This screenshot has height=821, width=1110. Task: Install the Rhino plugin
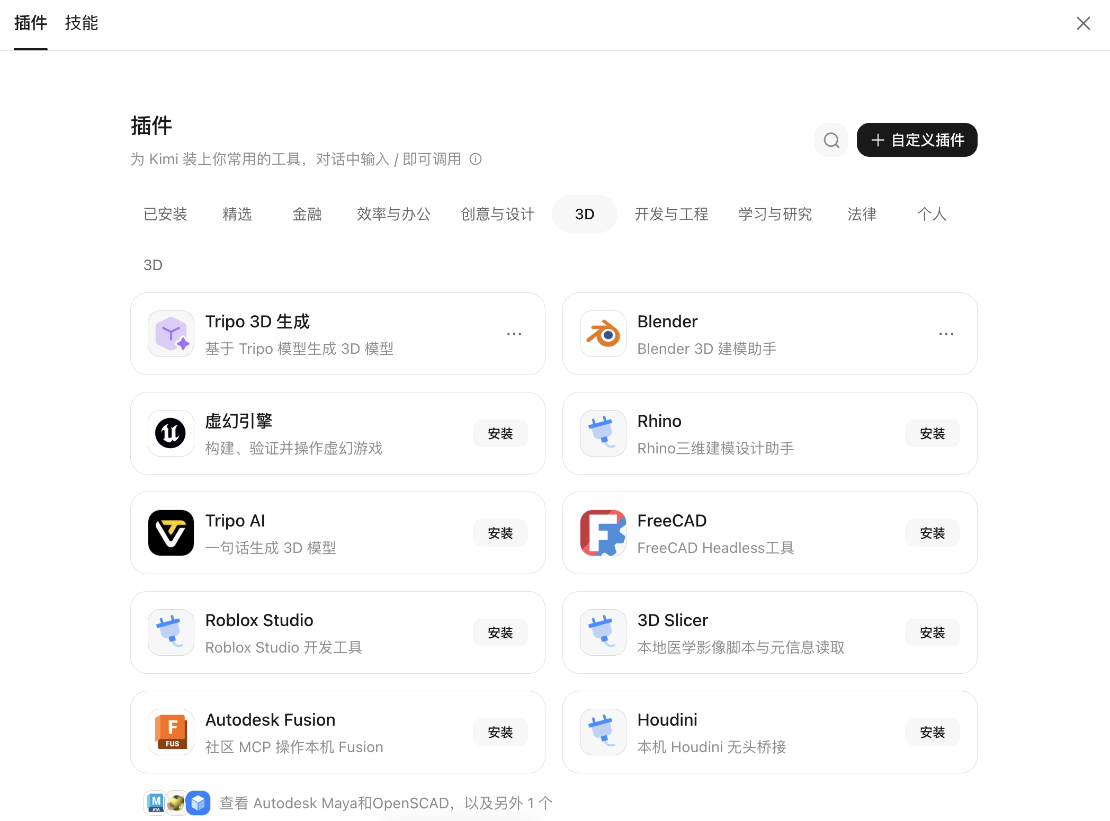[x=933, y=433]
